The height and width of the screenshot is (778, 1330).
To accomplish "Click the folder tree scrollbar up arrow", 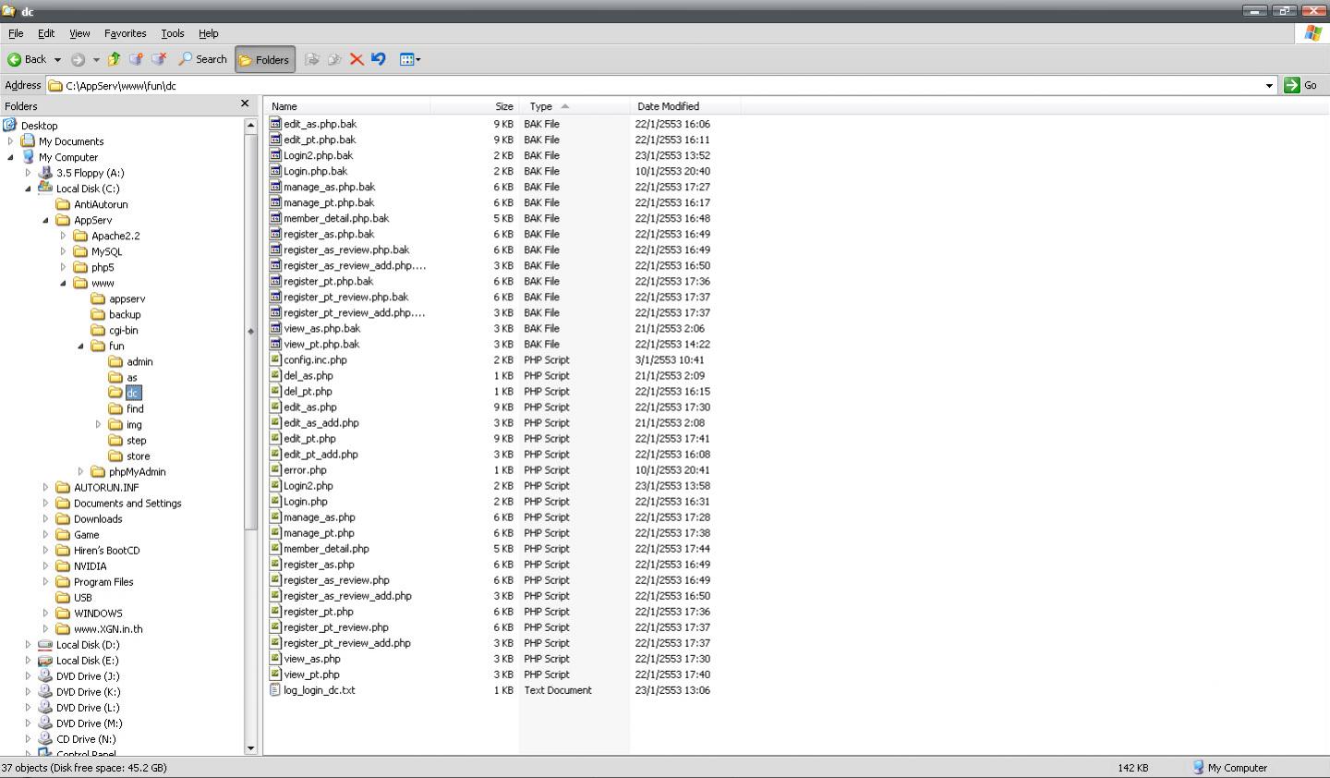I will pos(250,125).
